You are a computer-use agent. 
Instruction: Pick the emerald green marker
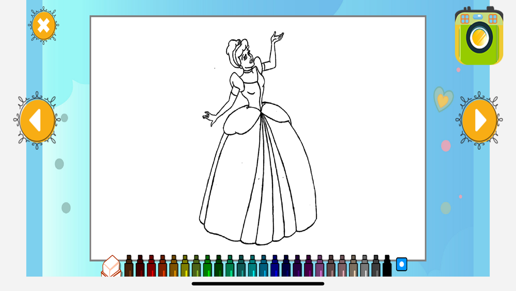tap(230, 266)
